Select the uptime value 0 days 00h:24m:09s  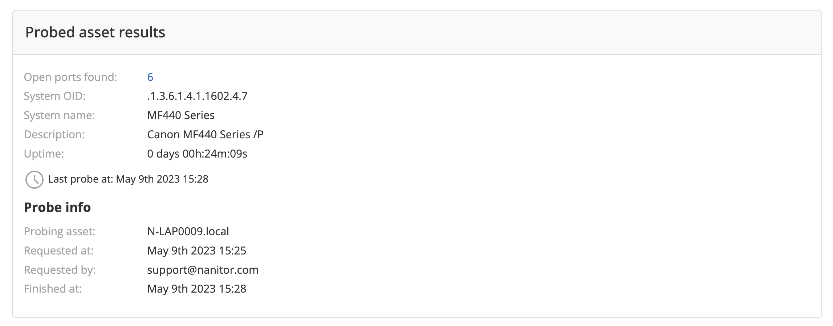point(197,154)
